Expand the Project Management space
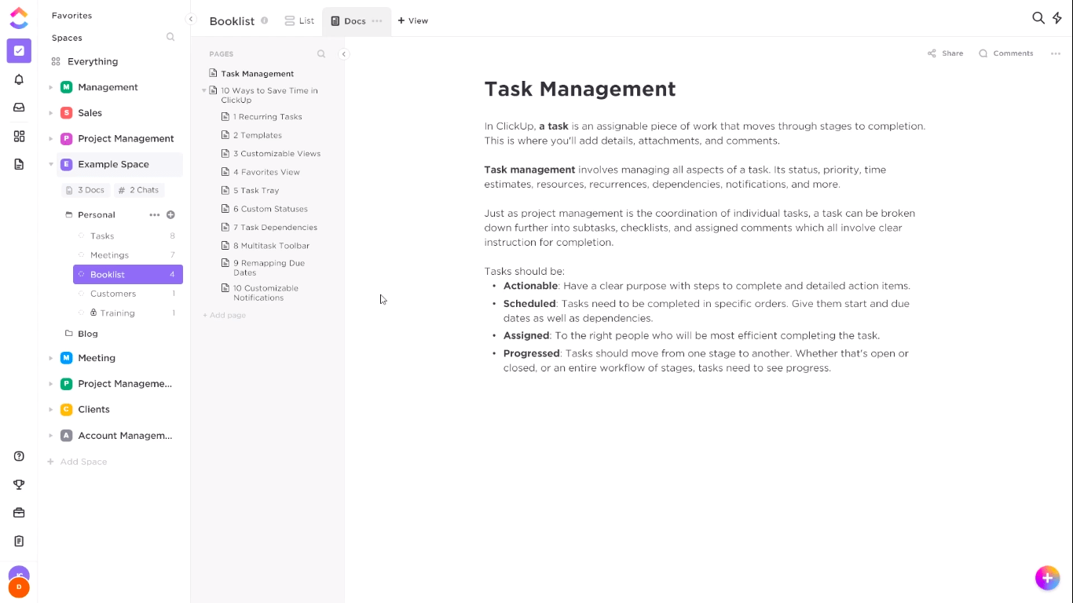Viewport: 1073px width, 603px height. click(x=51, y=139)
